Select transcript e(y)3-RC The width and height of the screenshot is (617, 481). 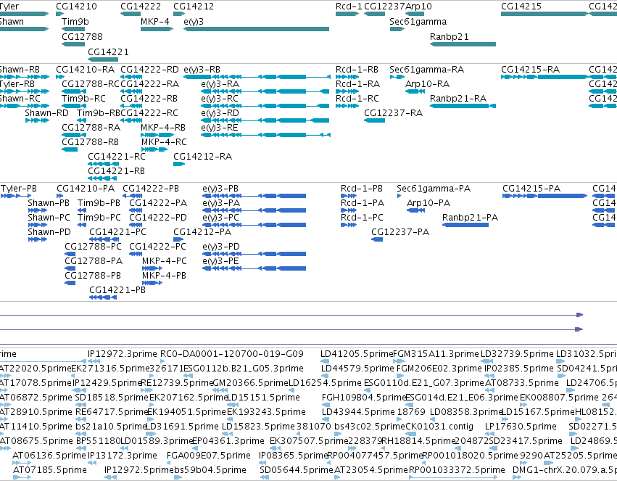[x=265, y=106]
